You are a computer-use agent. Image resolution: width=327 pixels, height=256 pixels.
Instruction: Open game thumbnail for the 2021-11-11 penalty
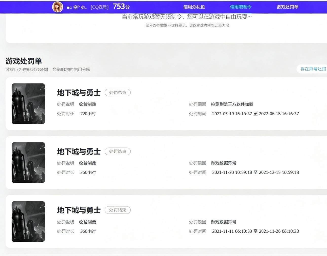pyautogui.click(x=28, y=221)
